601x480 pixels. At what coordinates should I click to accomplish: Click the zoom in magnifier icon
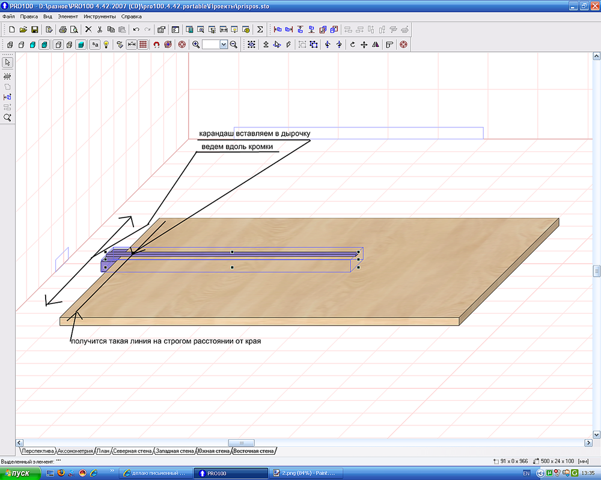196,44
